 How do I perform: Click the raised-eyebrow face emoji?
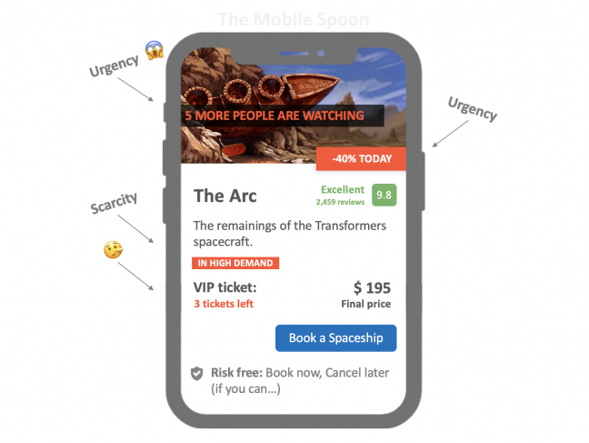[x=114, y=250]
